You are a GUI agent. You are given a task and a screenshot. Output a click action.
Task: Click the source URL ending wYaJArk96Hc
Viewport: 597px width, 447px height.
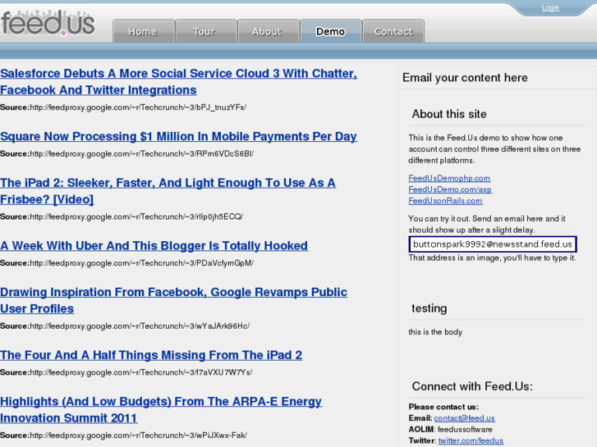(140, 326)
